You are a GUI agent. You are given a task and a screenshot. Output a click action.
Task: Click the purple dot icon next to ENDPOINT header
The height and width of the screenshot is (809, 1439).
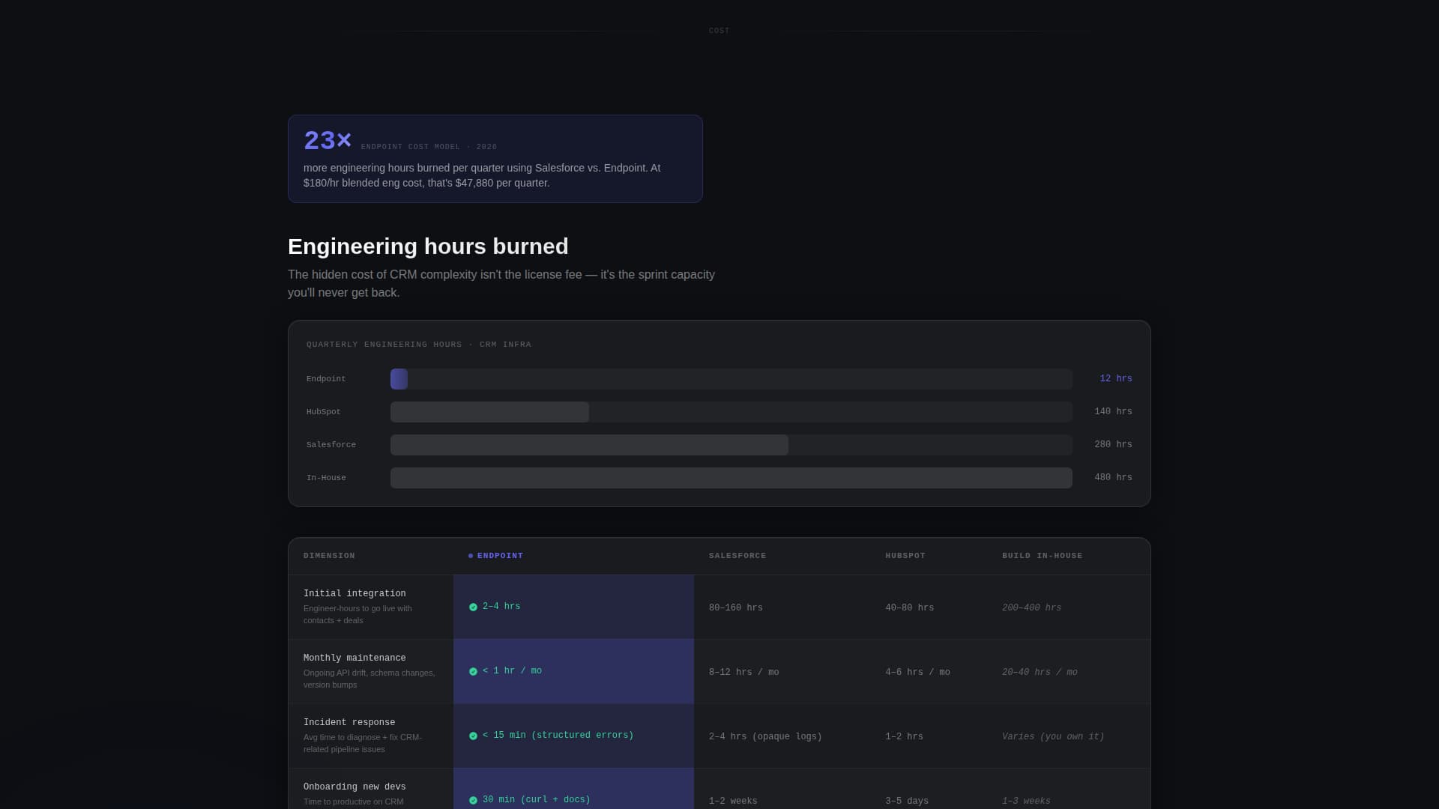(x=471, y=556)
